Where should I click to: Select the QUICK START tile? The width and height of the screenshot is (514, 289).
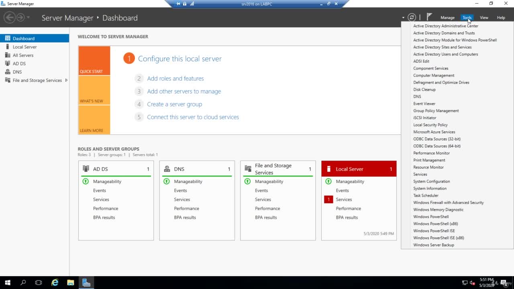click(x=94, y=61)
